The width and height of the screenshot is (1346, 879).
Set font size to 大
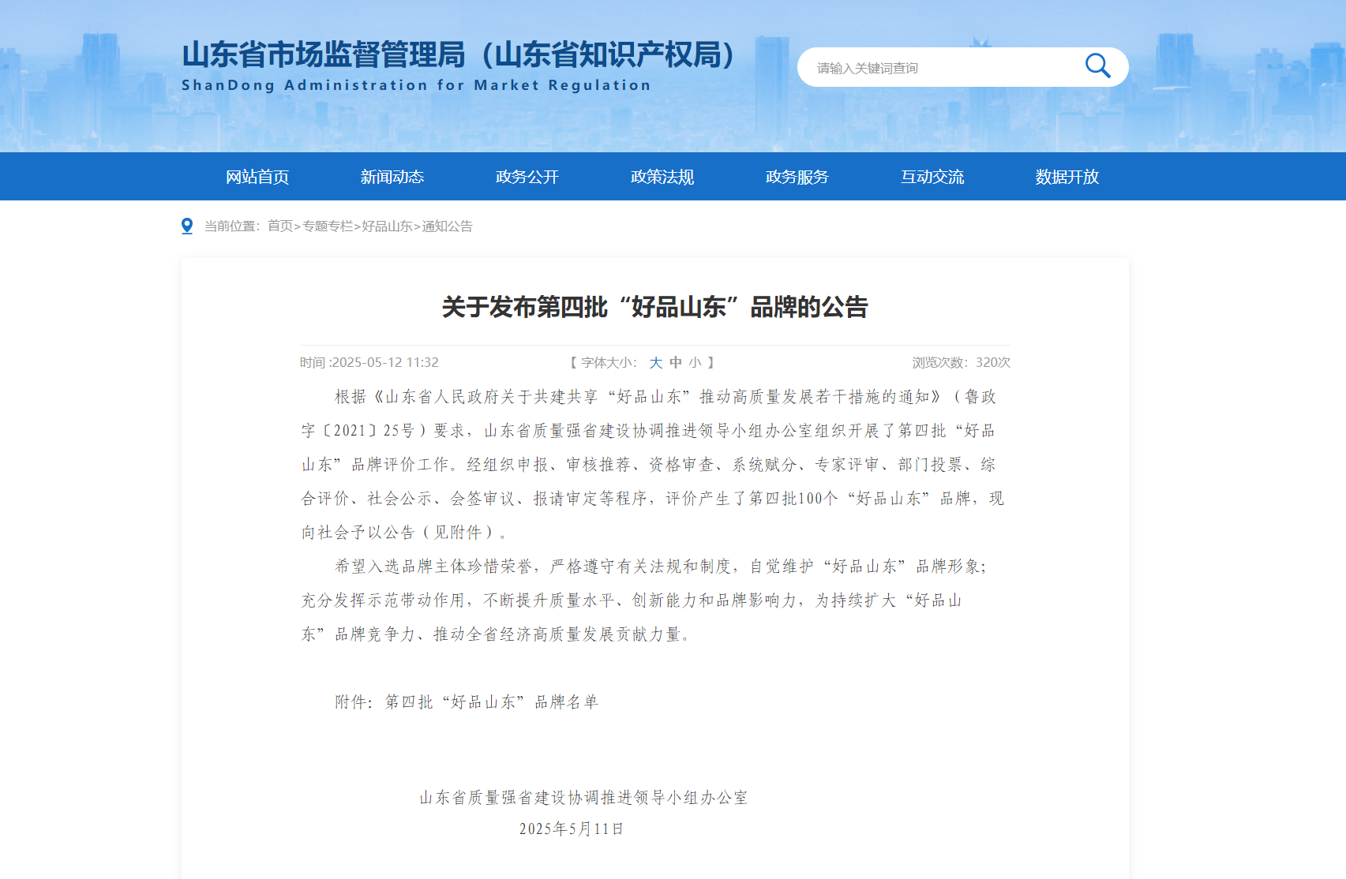[x=656, y=363]
